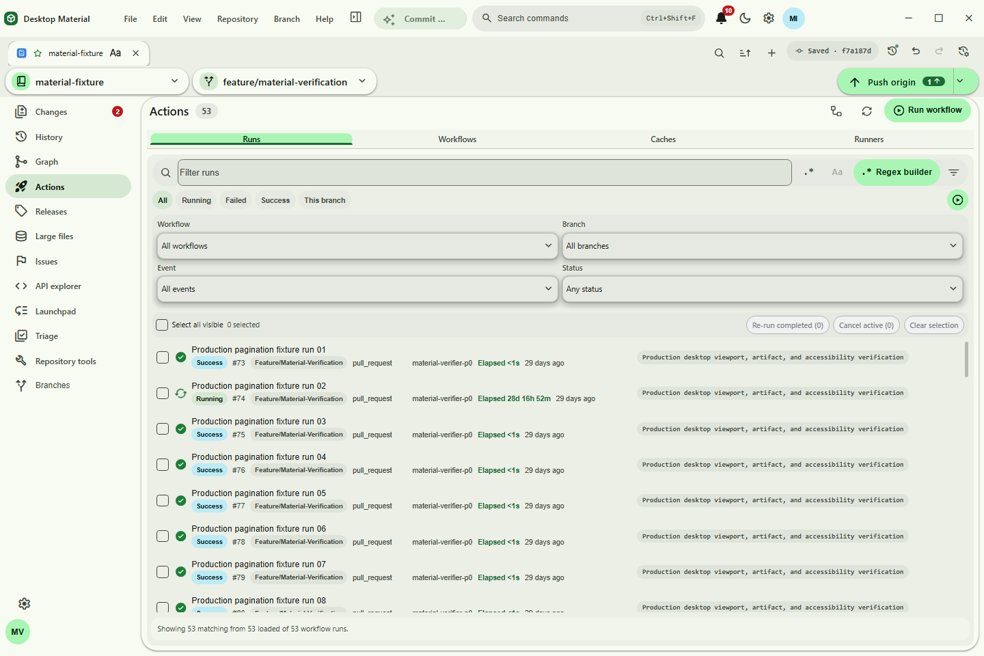Open the settings-sync icon in tab toolbar

(963, 51)
